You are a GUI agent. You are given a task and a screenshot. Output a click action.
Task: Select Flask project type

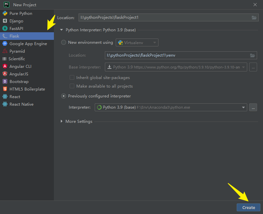(x=27, y=36)
